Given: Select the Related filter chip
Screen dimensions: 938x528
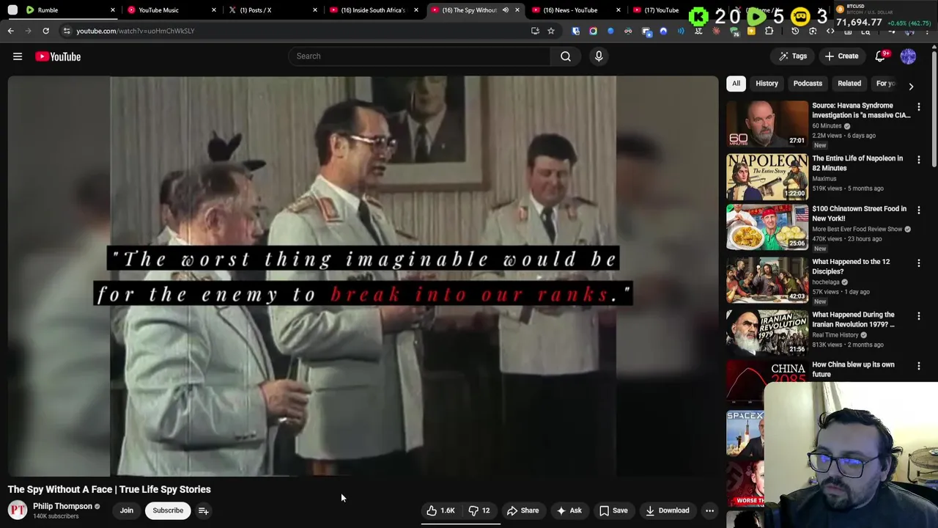Looking at the screenshot, I should point(849,84).
